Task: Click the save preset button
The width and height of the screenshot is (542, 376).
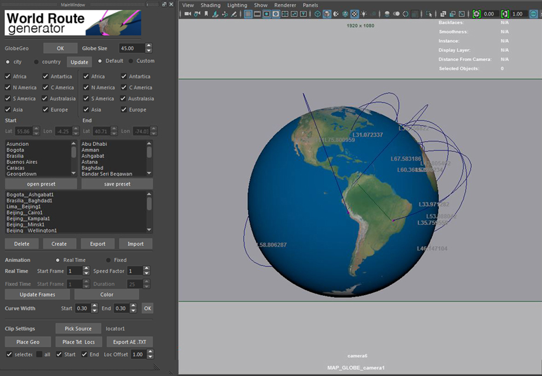Action: [117, 184]
